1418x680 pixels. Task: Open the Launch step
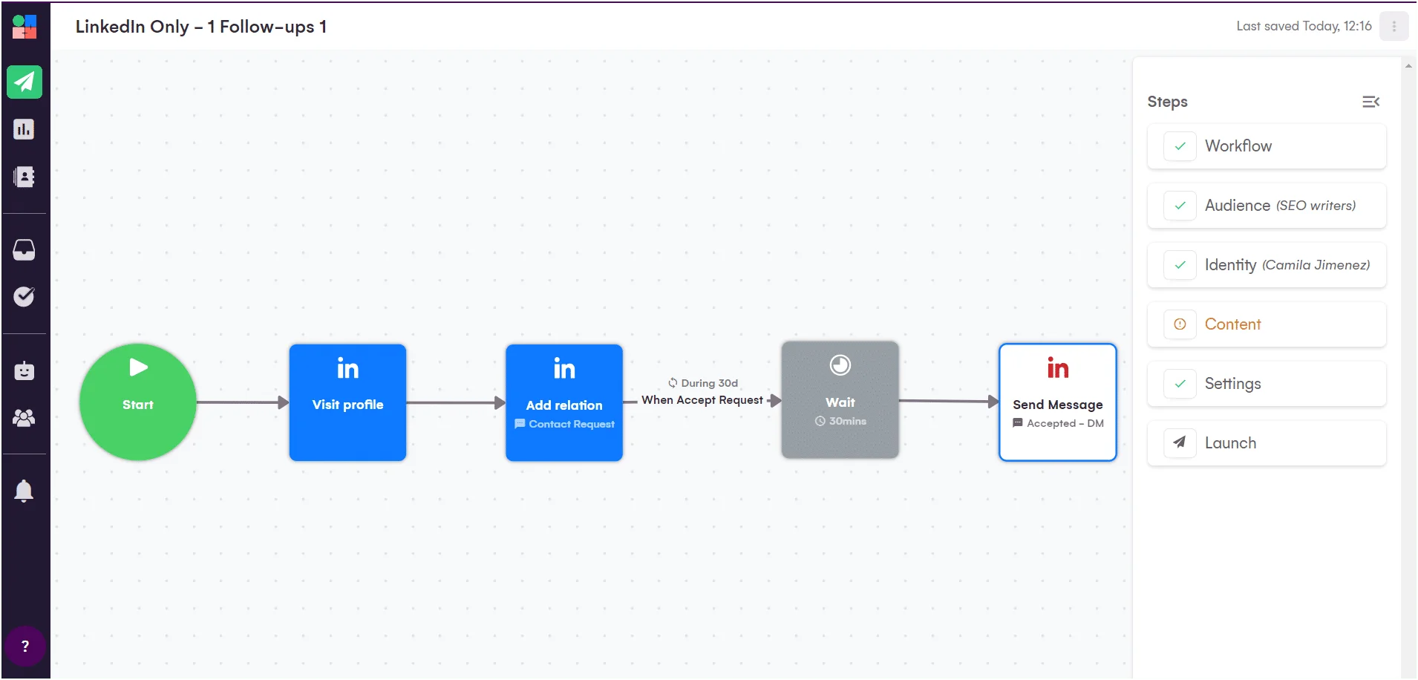click(x=1267, y=443)
